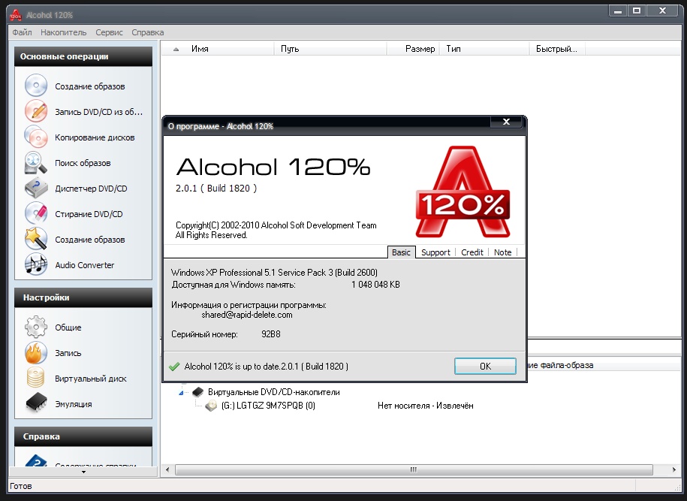Screen dimensions: 687x501
Task: Sort the list by Размер column
Action: [413, 49]
